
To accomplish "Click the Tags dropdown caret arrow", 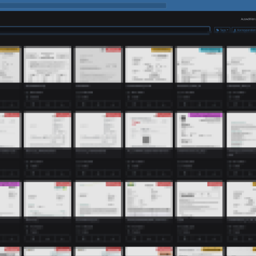I will (x=228, y=30).
